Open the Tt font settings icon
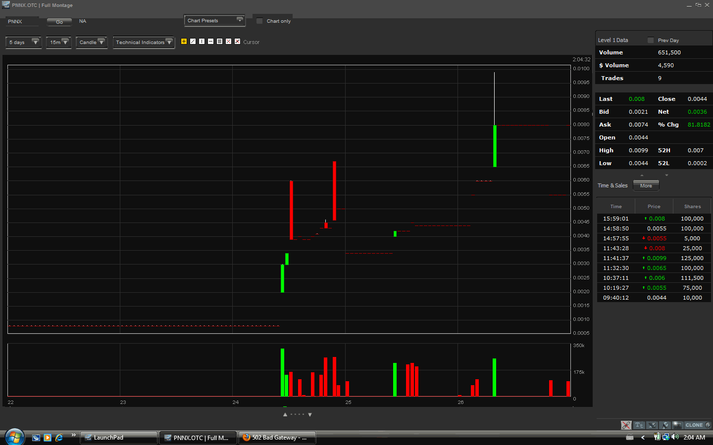Screen dimensions: 713x445 click(639, 425)
